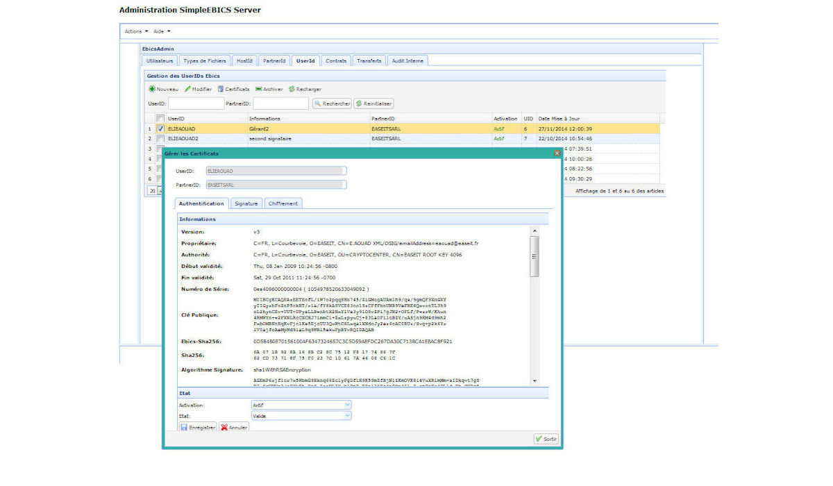The width and height of the screenshot is (833, 486).
Task: Save with the Enregistrer disk icon
Action: tap(184, 428)
